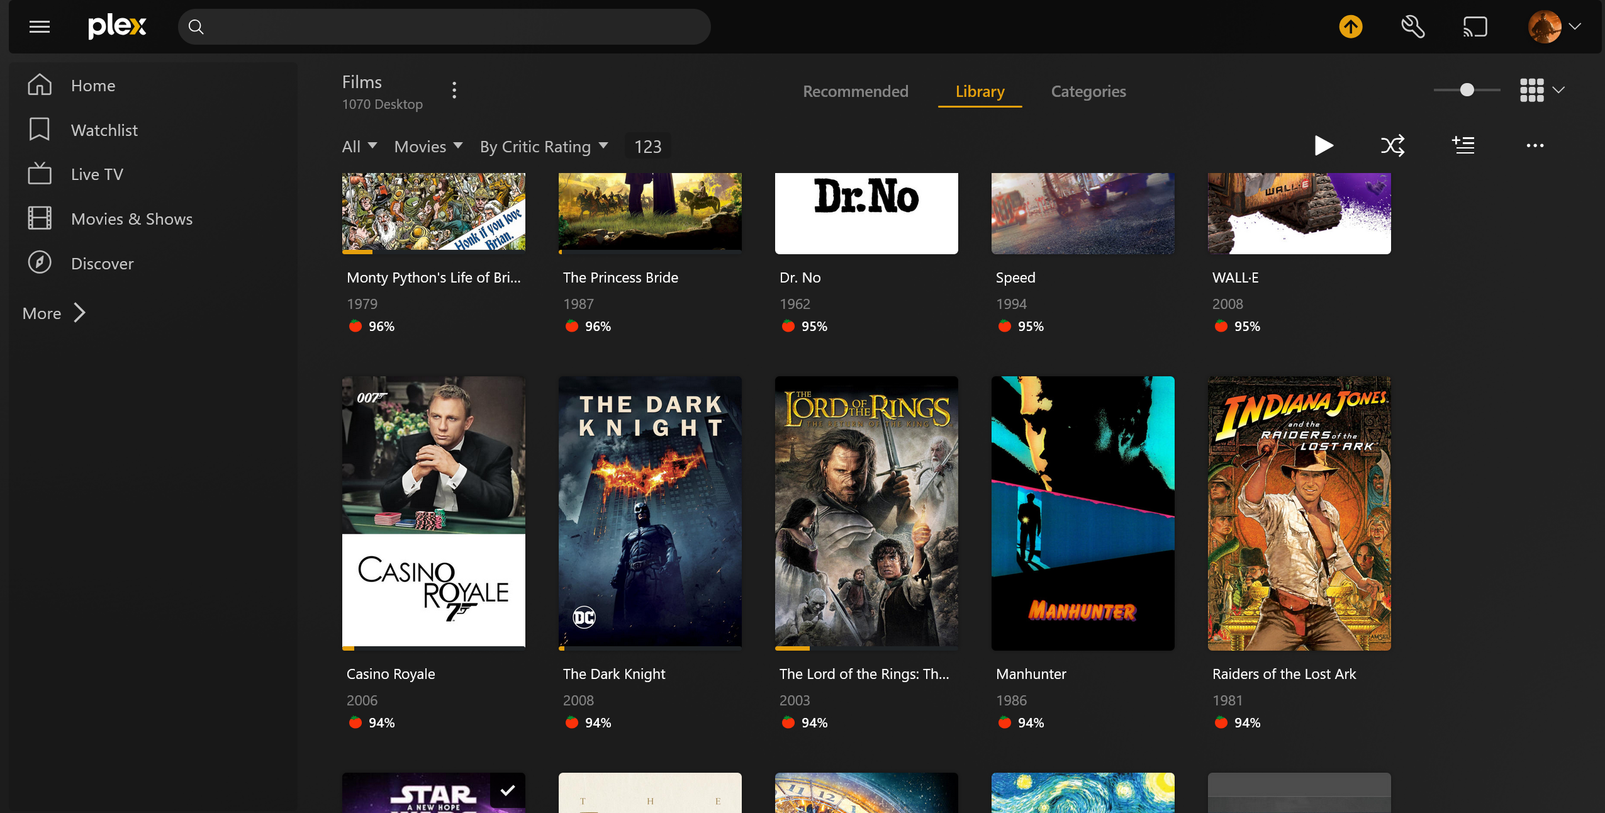This screenshot has width=1605, height=813.
Task: Switch to the Categories tab
Action: 1088,91
